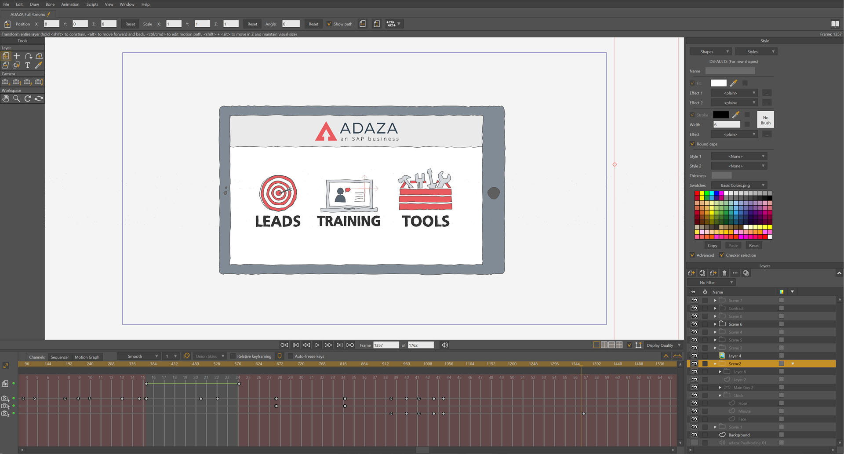Pick fill color with eyedropper beside Fill swatch
This screenshot has height=454, width=844.
pos(733,83)
